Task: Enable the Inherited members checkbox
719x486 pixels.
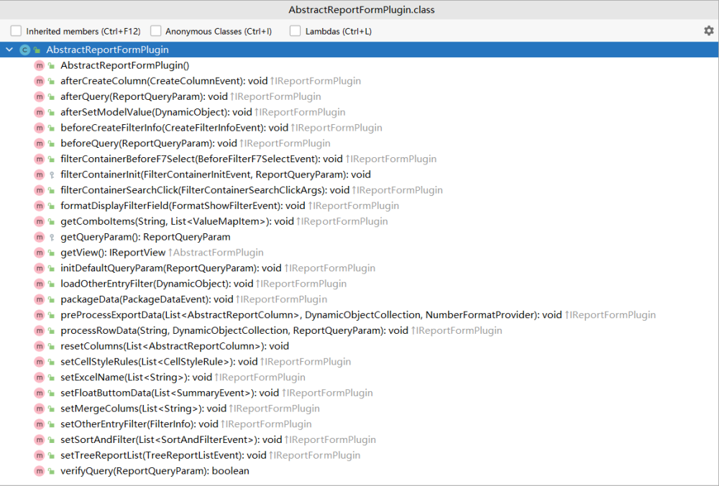Action: coord(16,31)
